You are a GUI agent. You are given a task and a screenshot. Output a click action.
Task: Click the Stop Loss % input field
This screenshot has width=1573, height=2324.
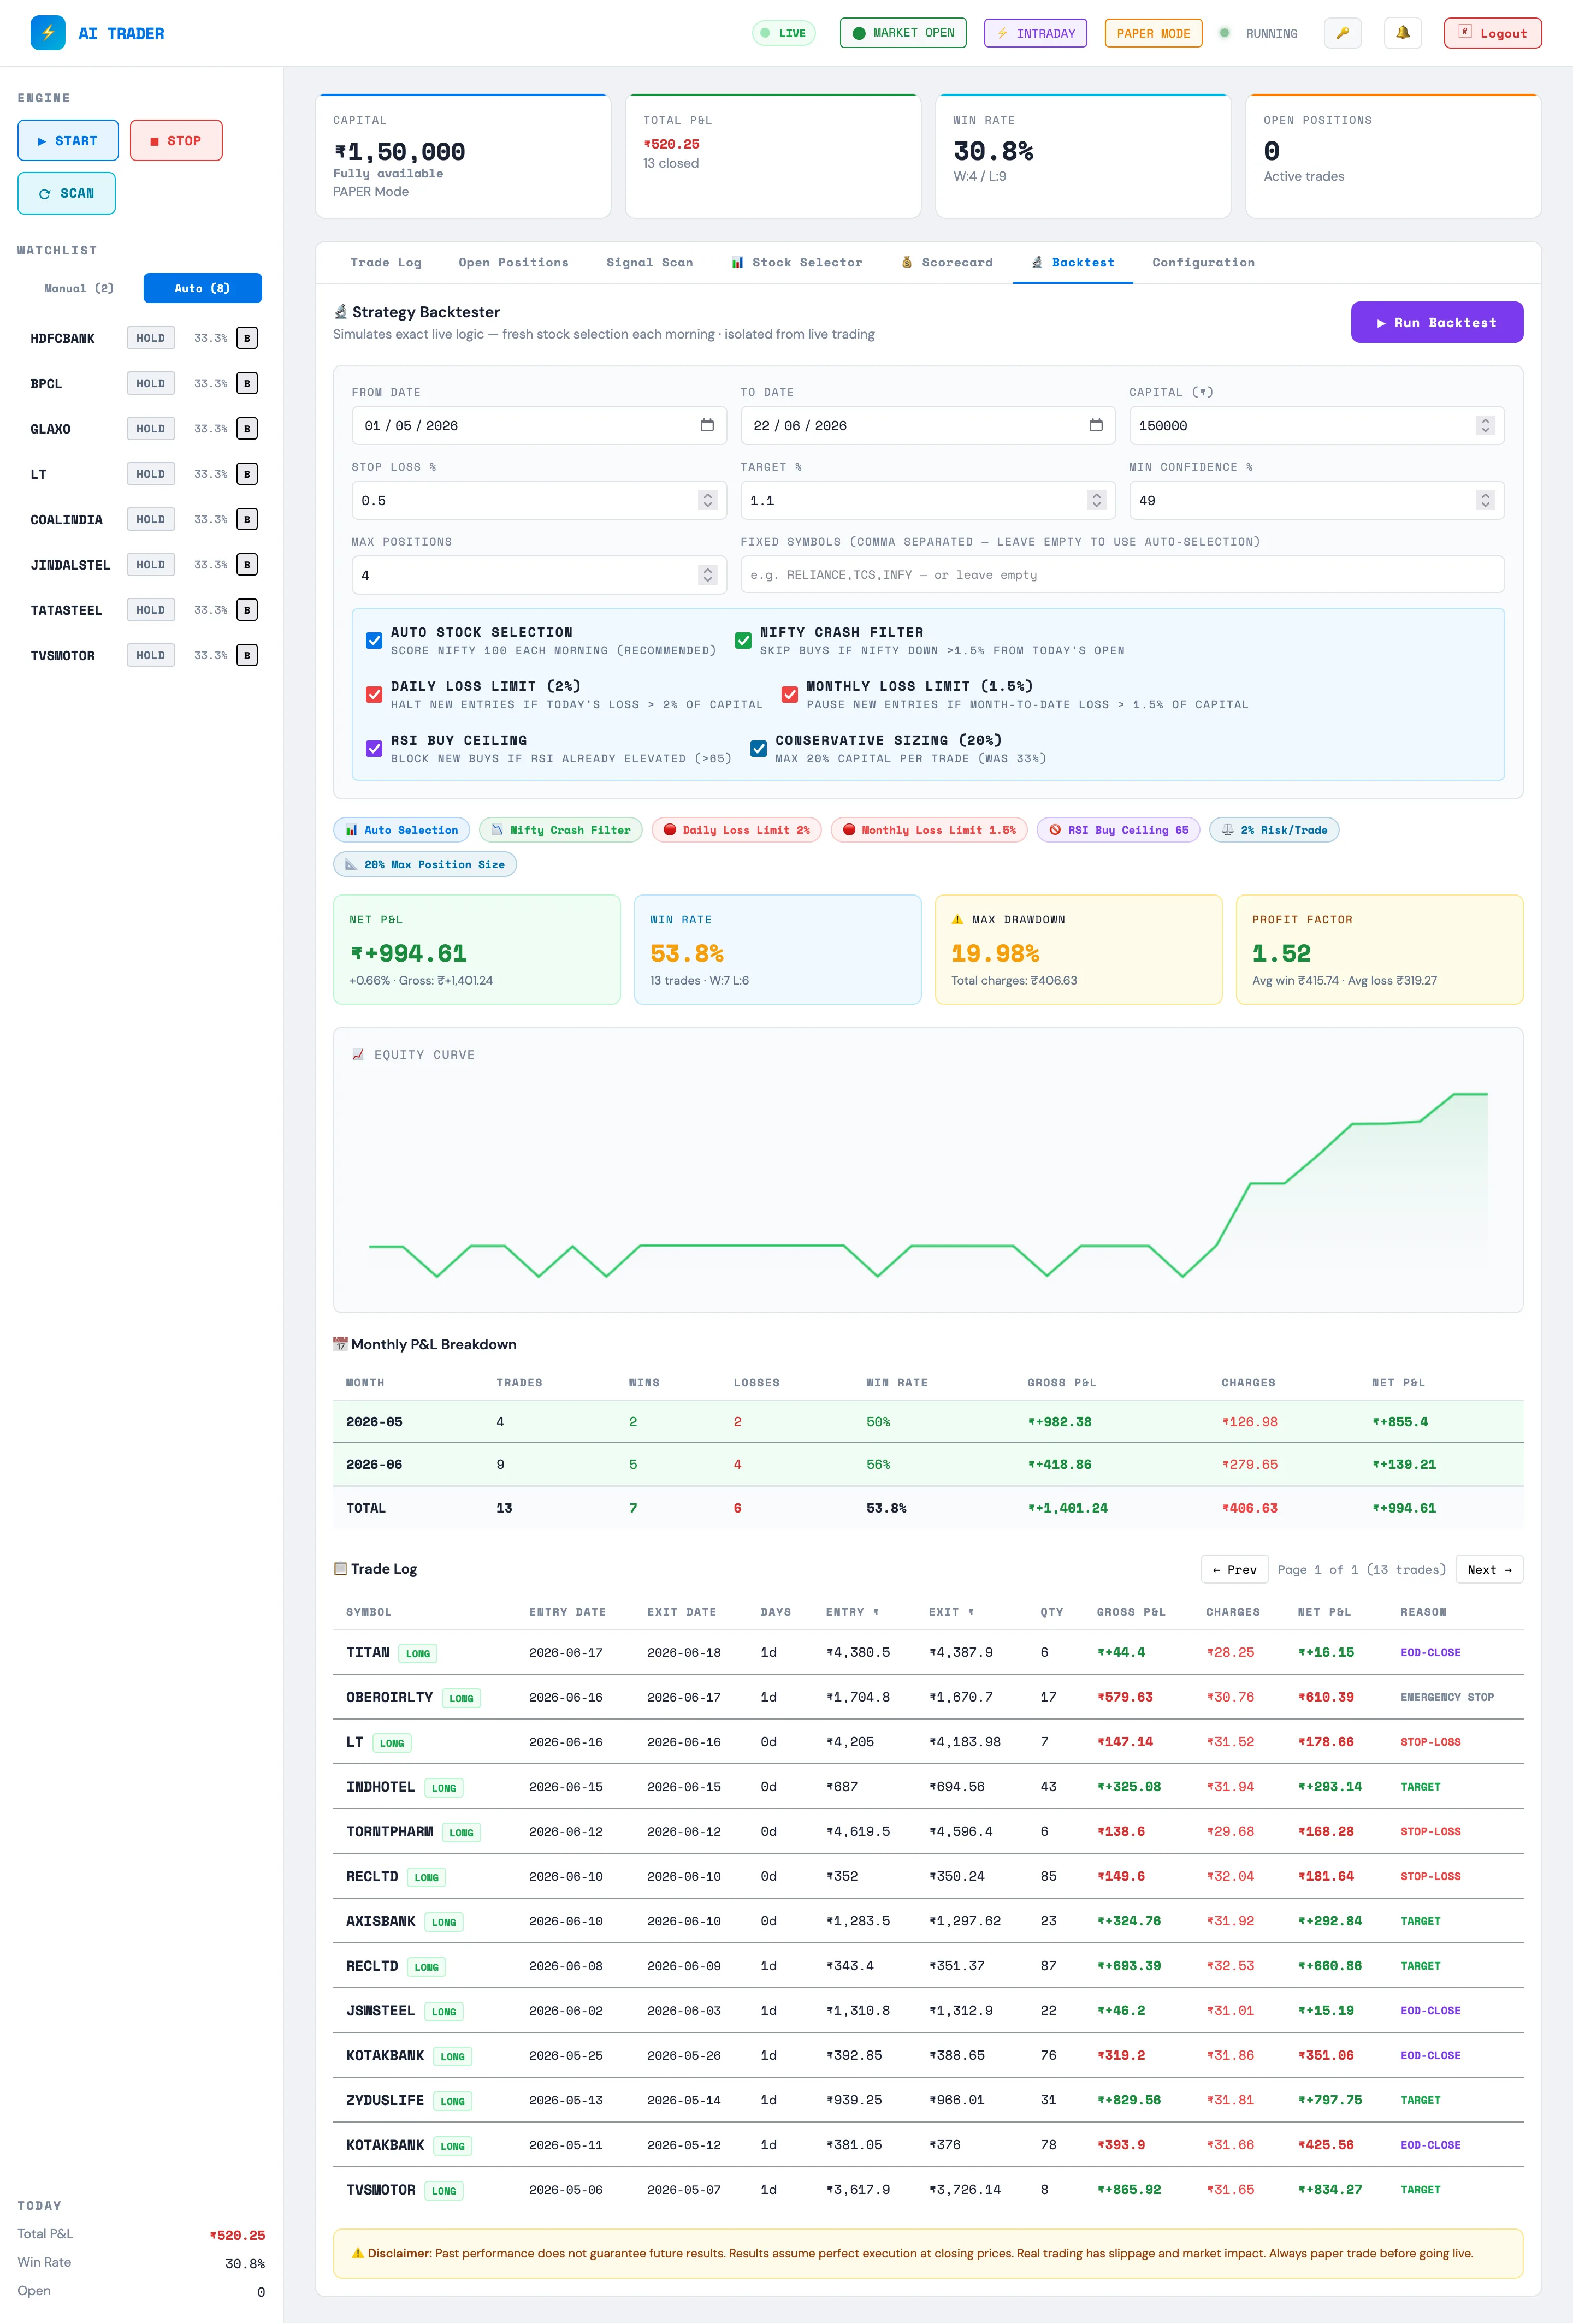tap(539, 500)
